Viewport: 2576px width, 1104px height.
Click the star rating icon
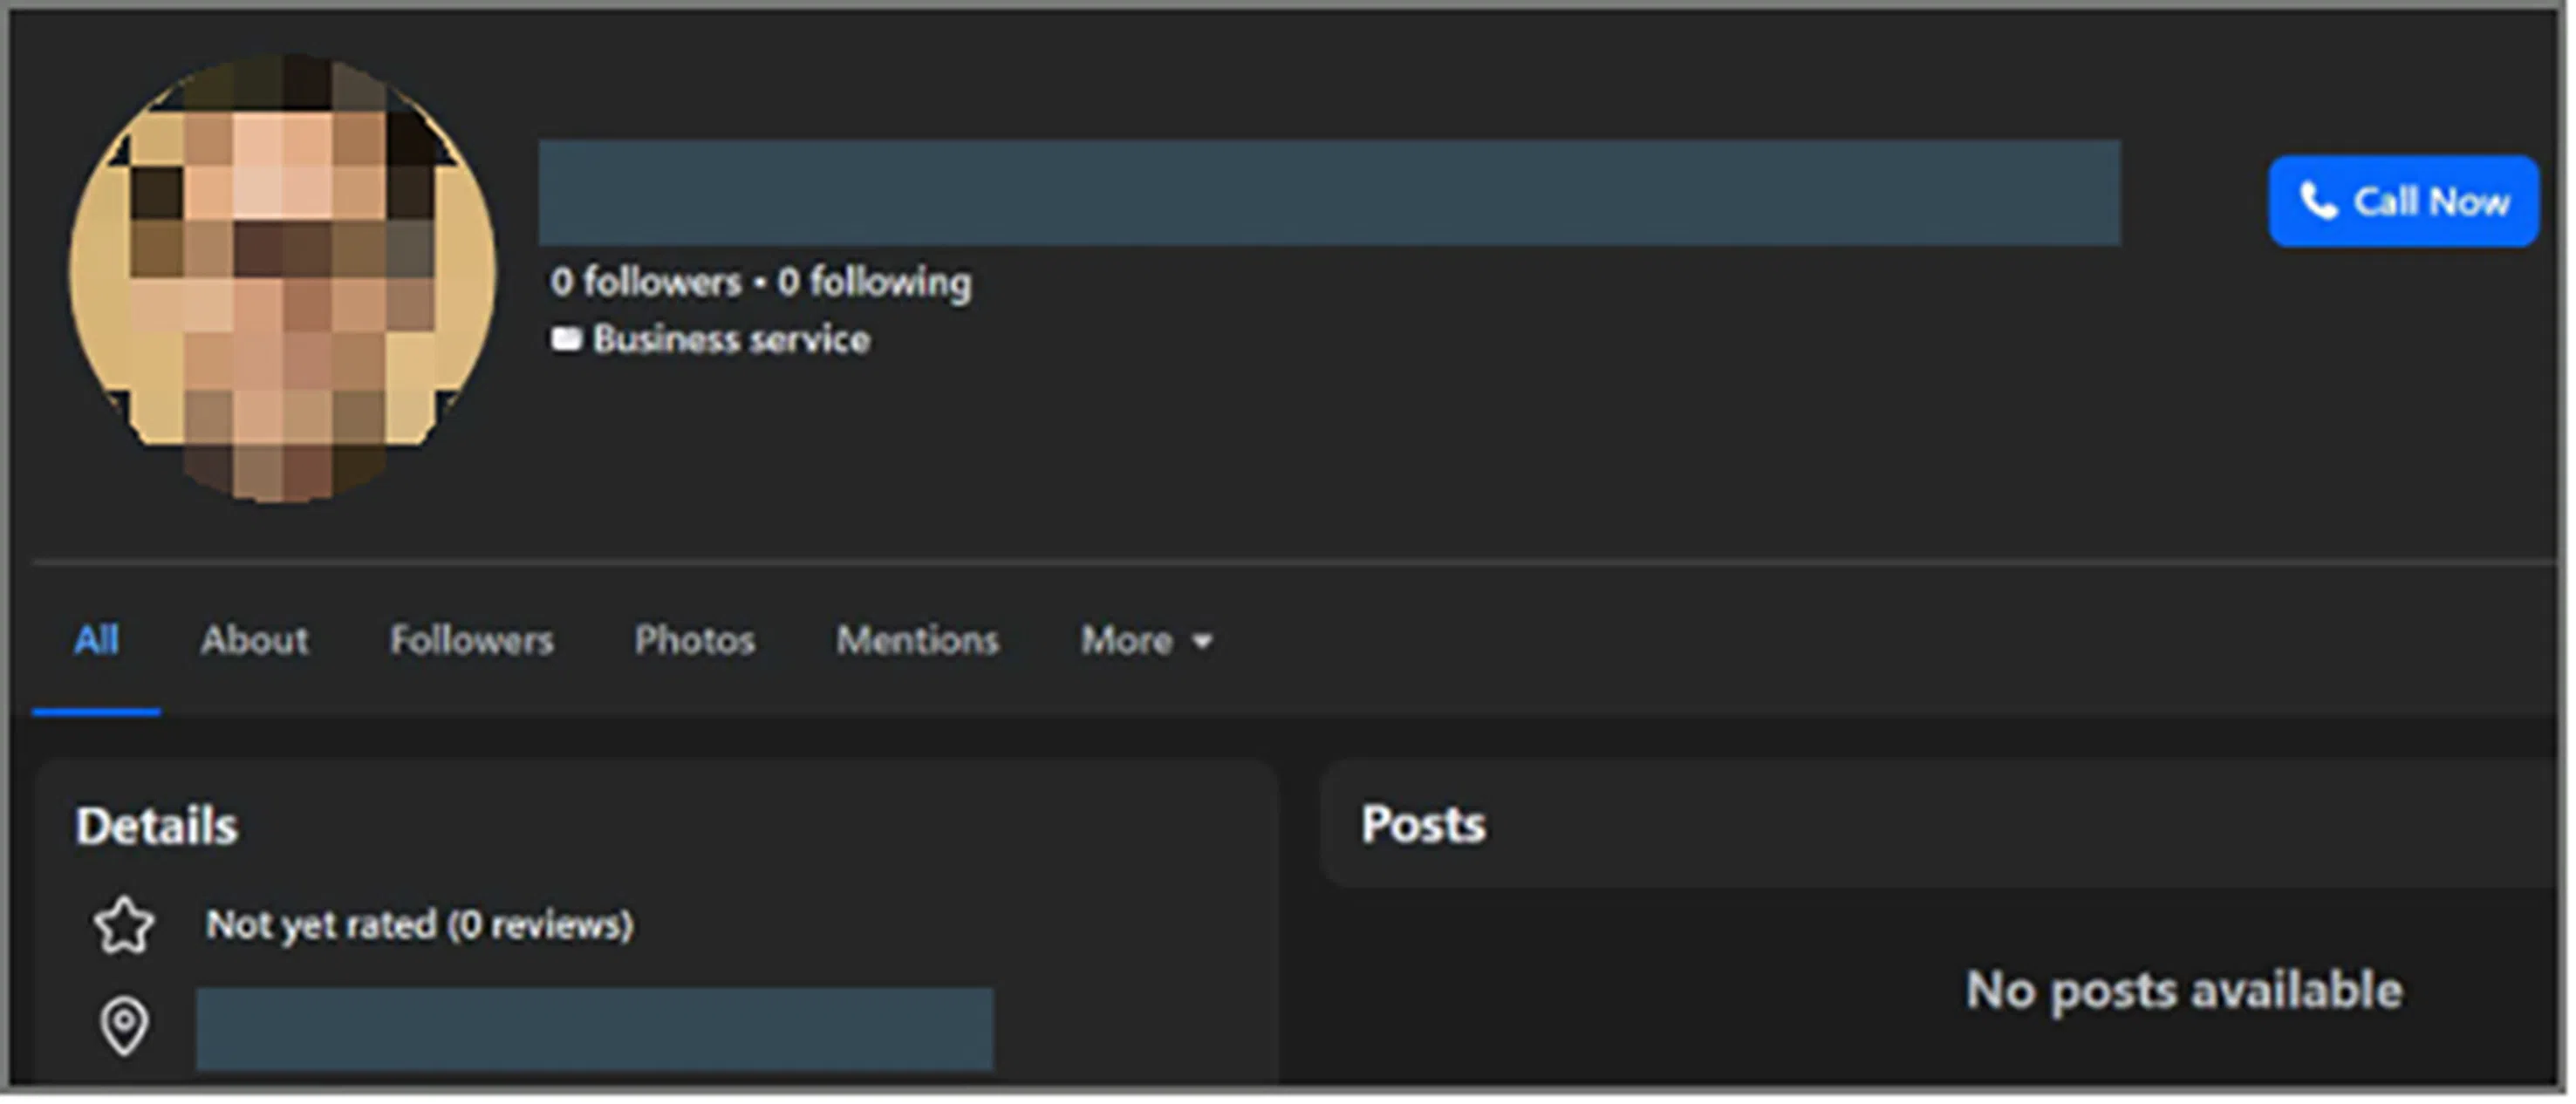pos(124,925)
